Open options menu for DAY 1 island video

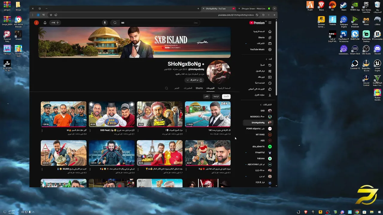(186, 130)
